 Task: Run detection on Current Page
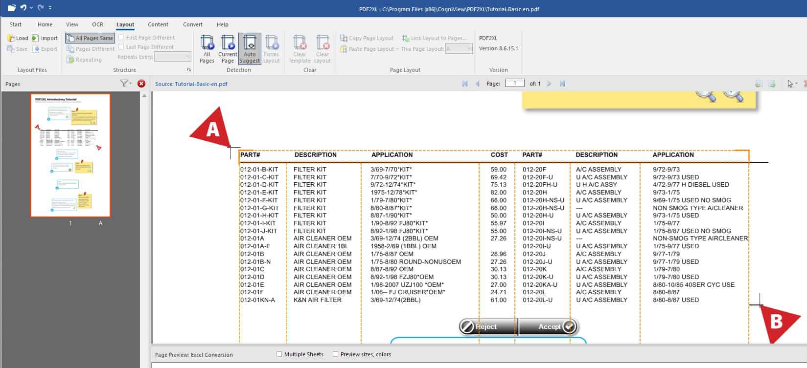click(228, 49)
